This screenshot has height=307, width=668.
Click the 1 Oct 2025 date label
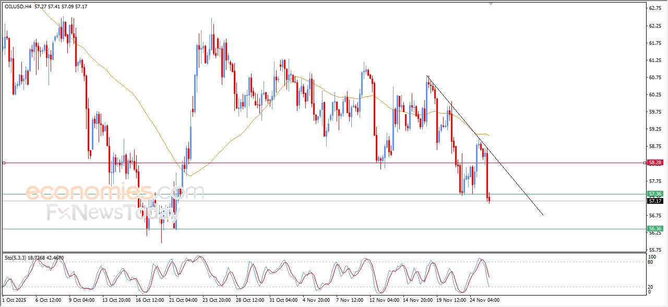click(x=13, y=300)
